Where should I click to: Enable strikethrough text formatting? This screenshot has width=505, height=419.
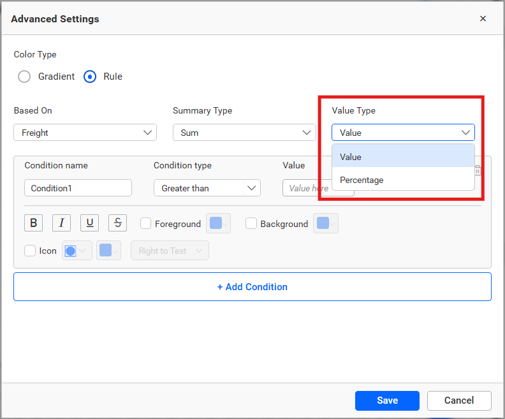117,223
